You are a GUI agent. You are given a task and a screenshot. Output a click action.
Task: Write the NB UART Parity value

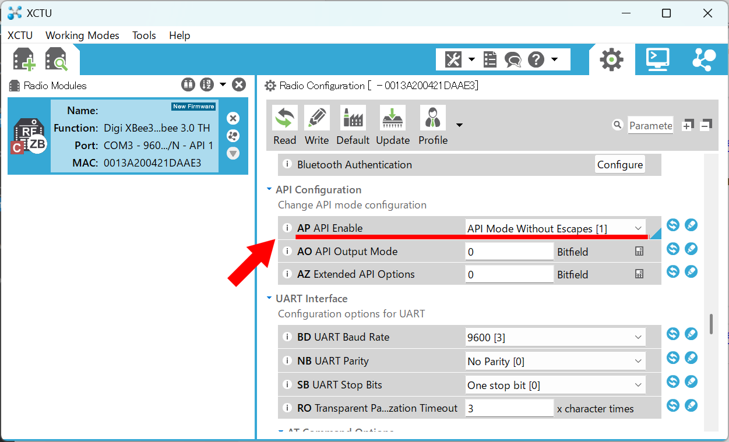[691, 358]
